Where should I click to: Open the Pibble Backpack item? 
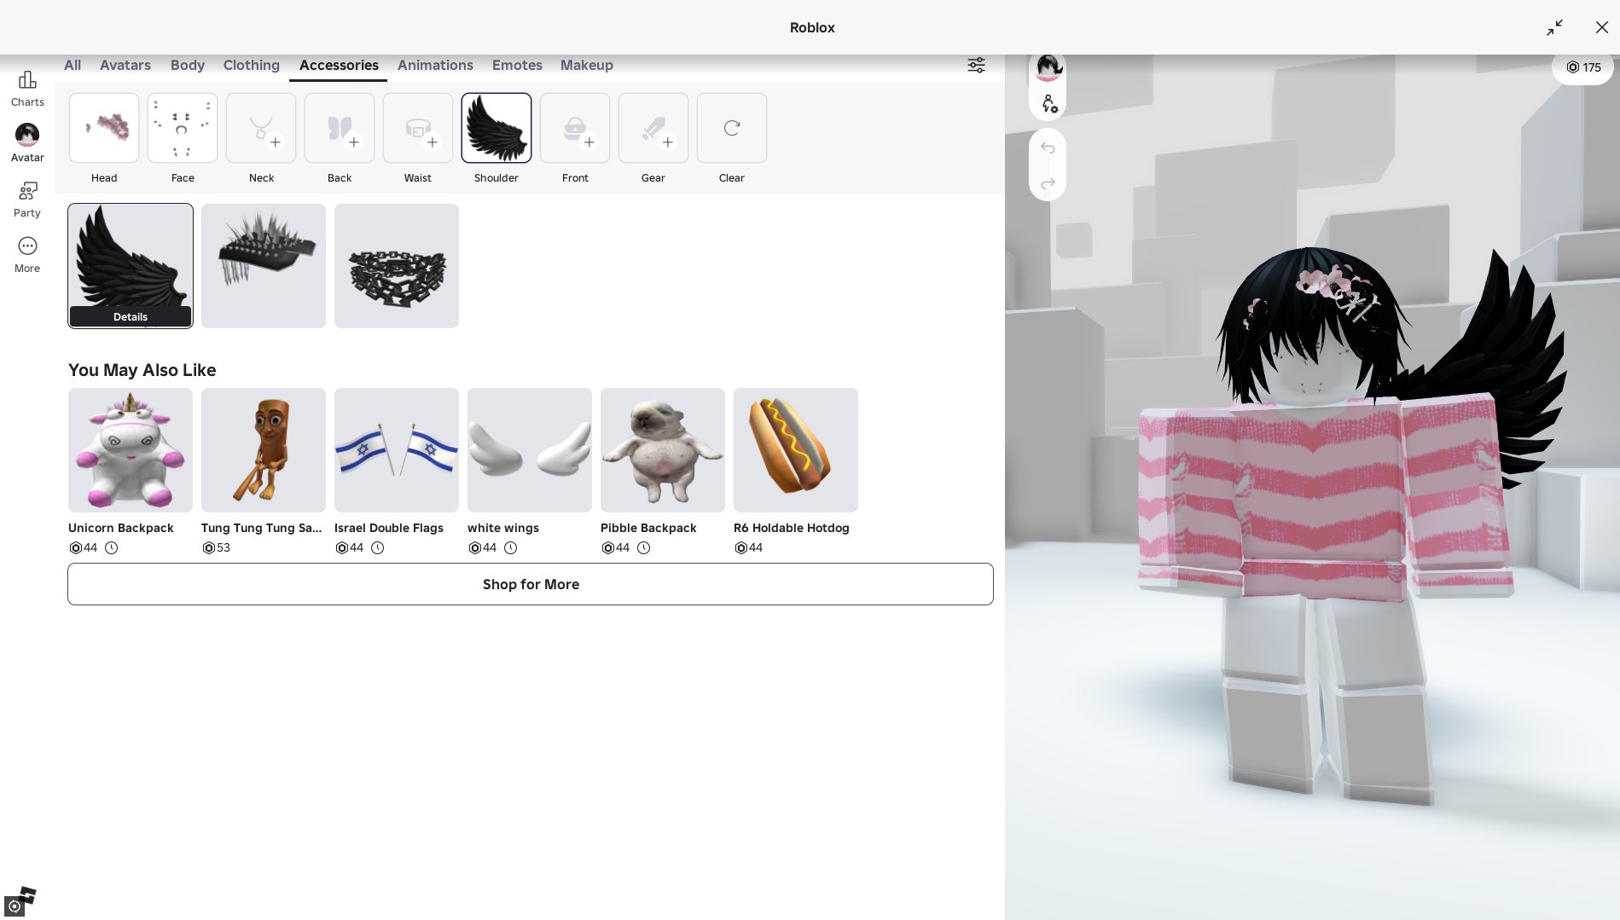coord(663,450)
